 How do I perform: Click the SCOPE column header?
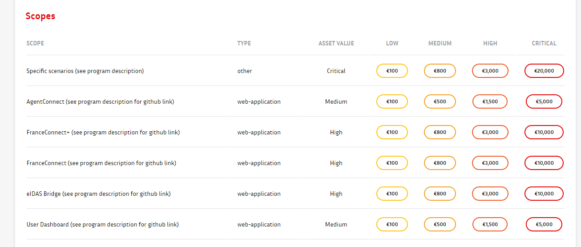[35, 43]
